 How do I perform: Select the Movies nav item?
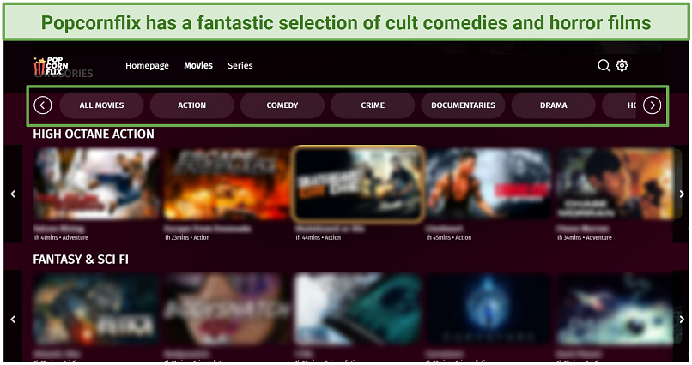(198, 66)
